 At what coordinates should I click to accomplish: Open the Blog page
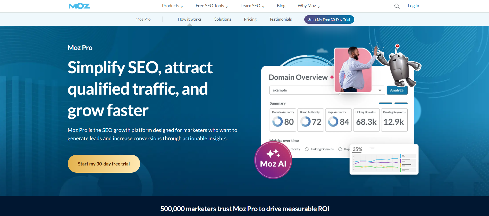(281, 6)
